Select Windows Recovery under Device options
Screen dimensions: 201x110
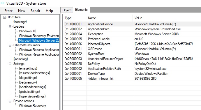(32, 106)
